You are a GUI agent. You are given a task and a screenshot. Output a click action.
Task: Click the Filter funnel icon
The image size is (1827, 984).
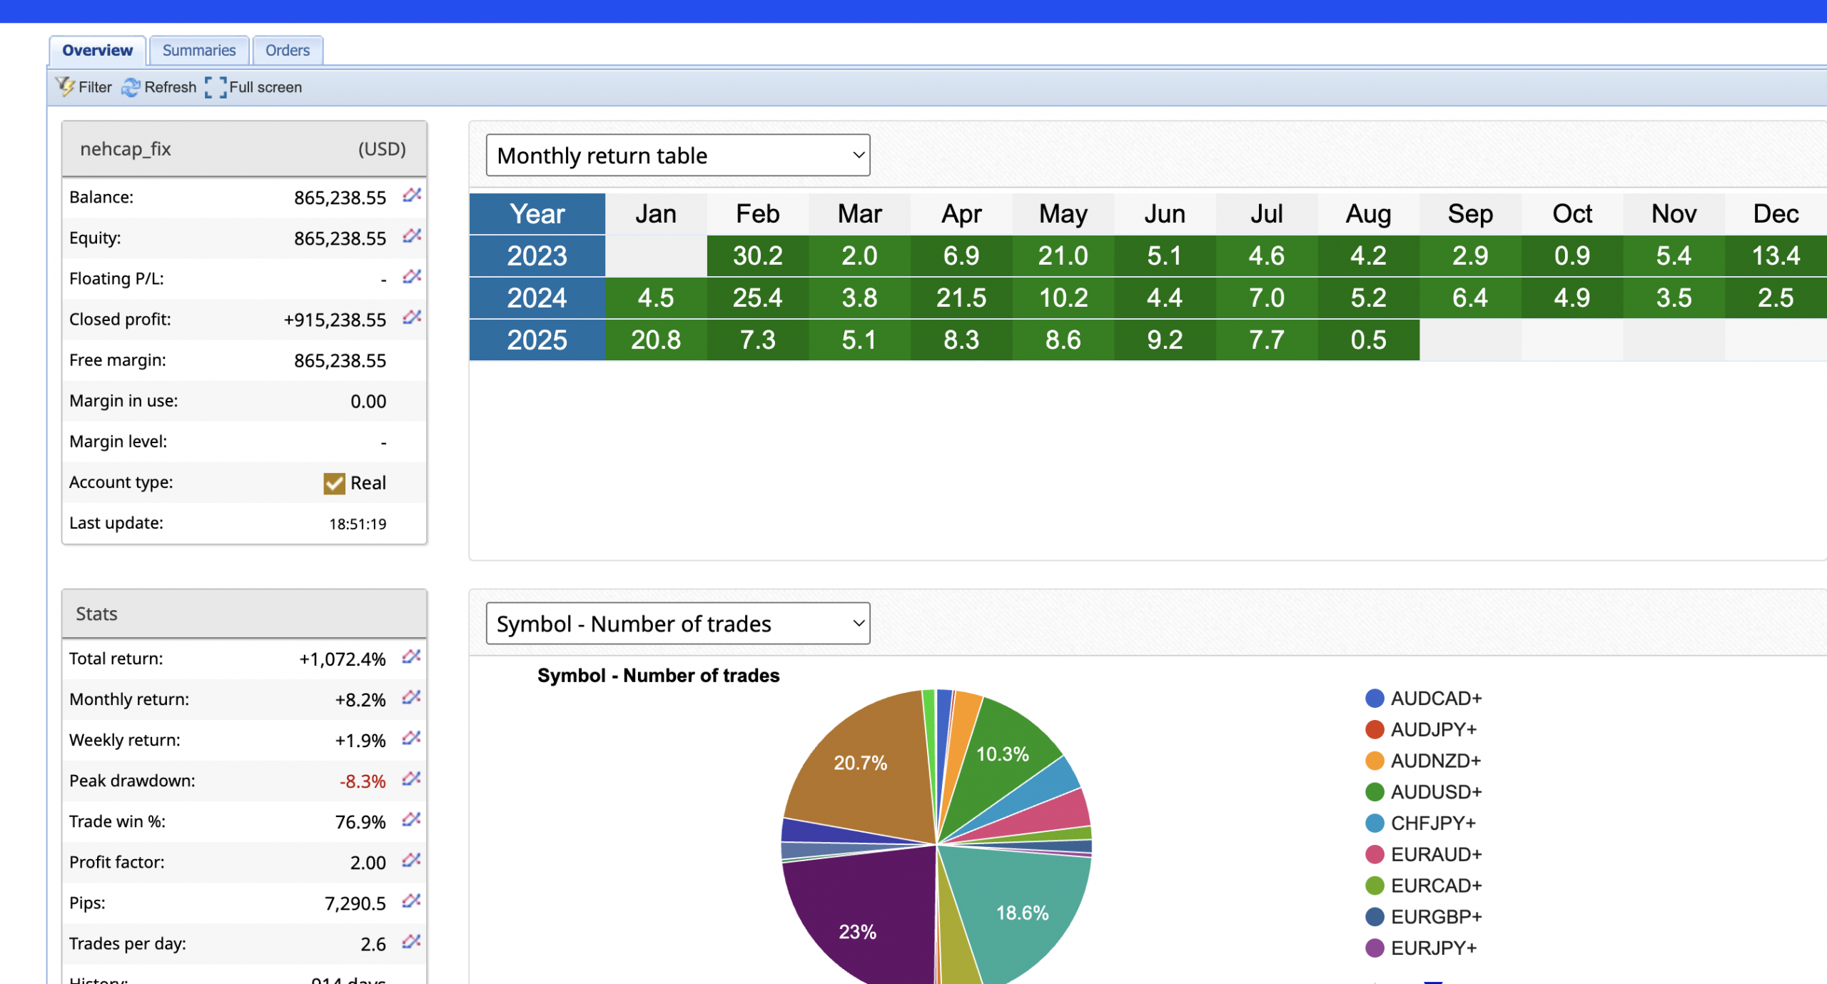pyautogui.click(x=66, y=86)
